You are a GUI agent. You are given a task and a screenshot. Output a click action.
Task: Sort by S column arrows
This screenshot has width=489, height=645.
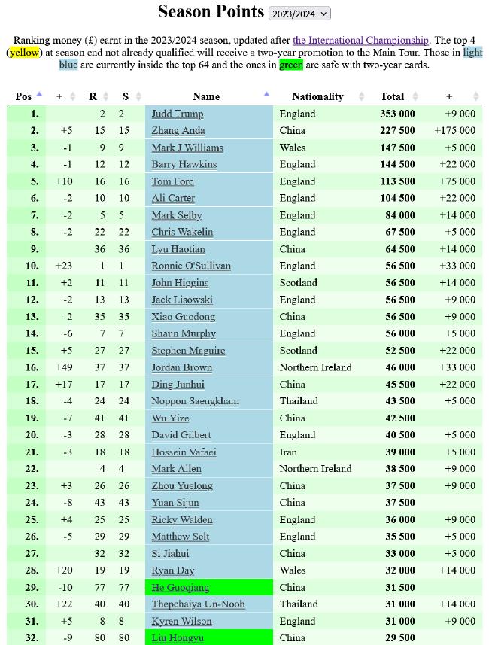pyautogui.click(x=138, y=96)
